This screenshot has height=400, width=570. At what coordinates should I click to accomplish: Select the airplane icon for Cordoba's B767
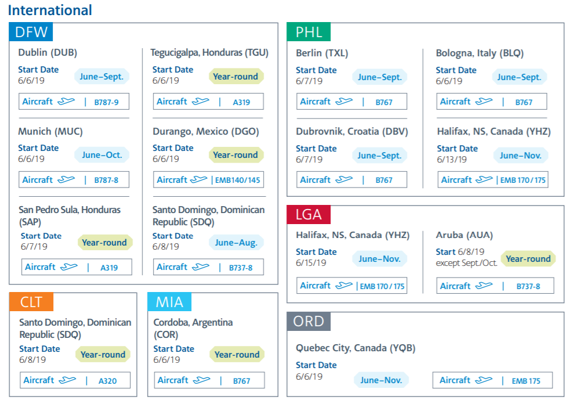pyautogui.click(x=201, y=380)
